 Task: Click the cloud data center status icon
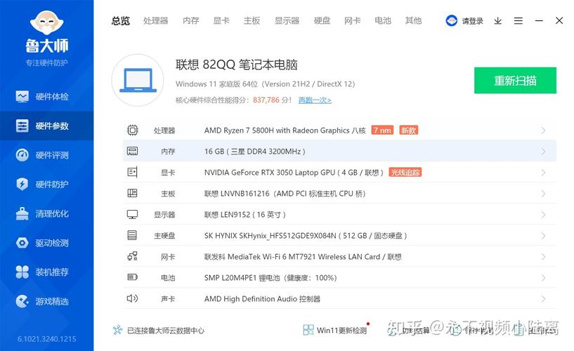tap(117, 330)
